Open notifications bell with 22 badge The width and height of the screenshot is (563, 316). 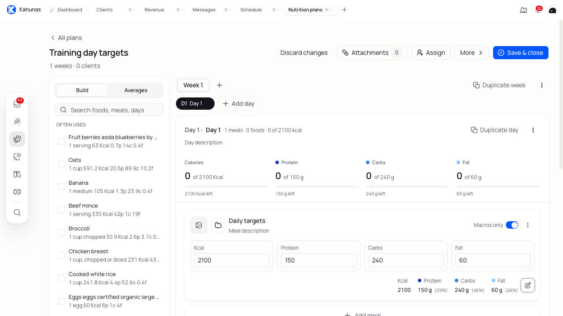click(x=537, y=10)
